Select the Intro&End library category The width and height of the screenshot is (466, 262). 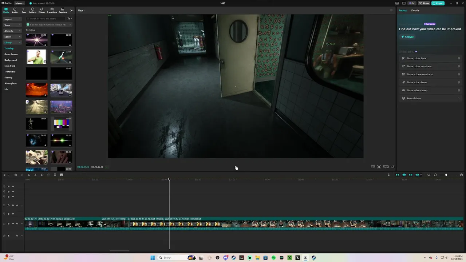coord(10,66)
